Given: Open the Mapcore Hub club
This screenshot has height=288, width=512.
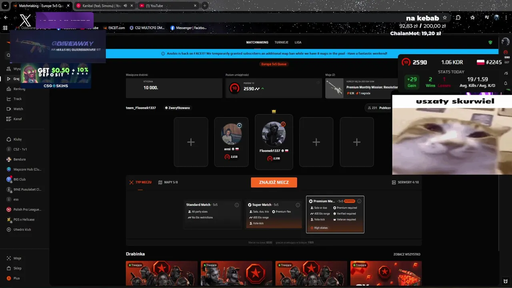Looking at the screenshot, I should pos(24,169).
